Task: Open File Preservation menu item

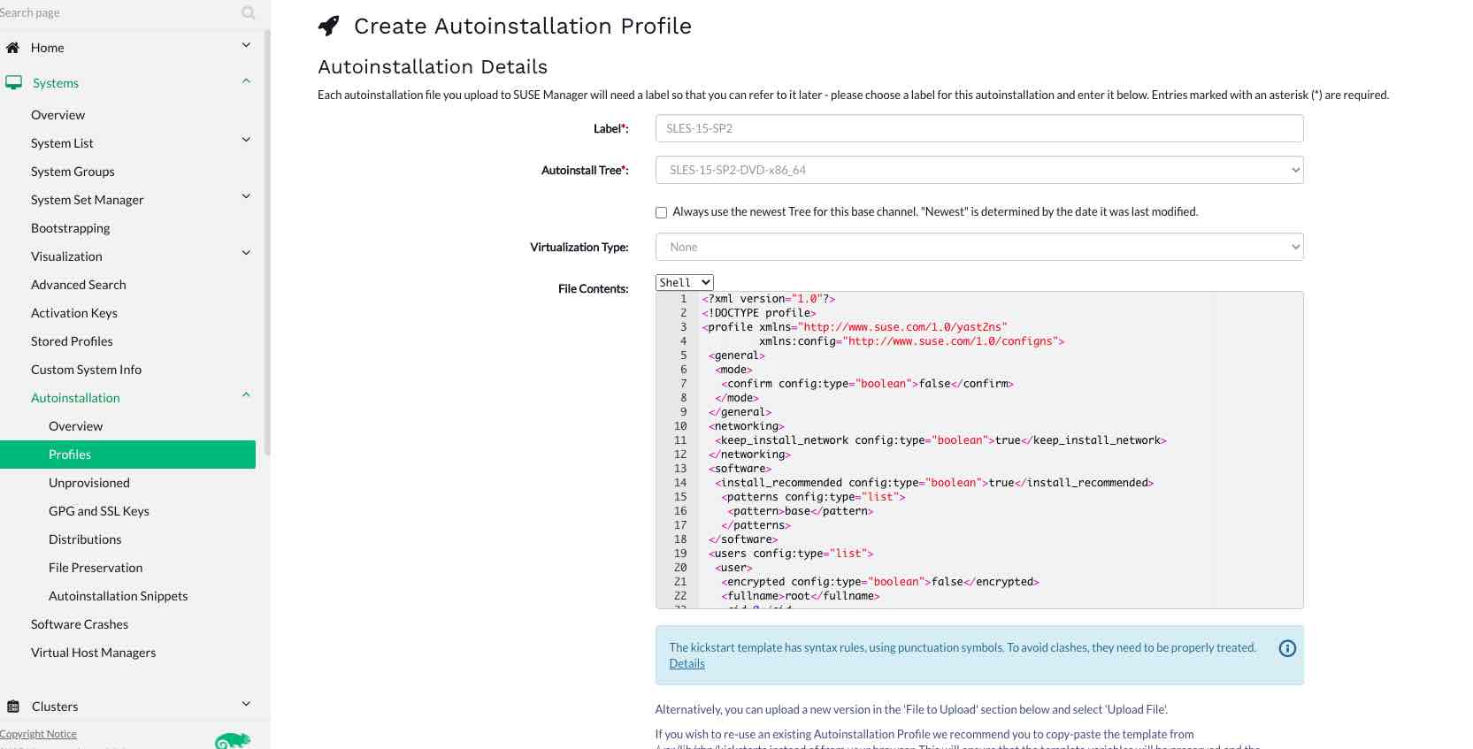Action: [x=96, y=568]
